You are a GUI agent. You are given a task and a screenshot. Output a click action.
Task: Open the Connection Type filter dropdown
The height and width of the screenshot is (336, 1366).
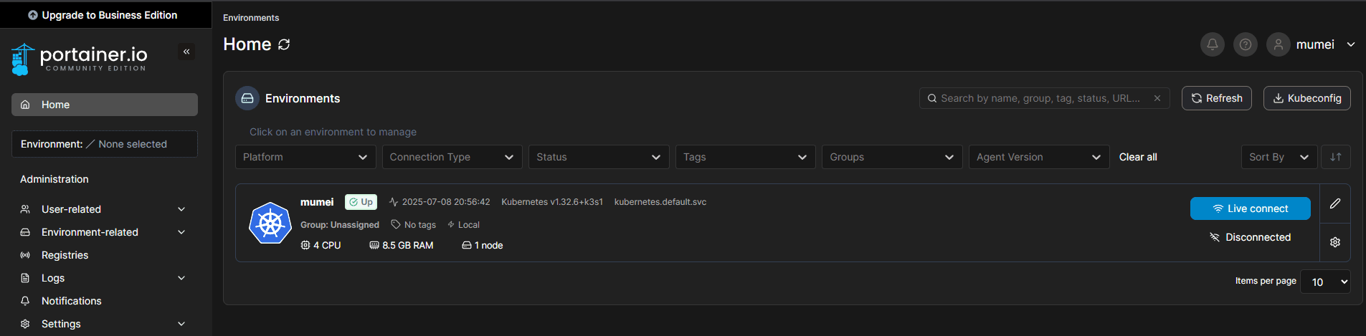click(x=452, y=157)
